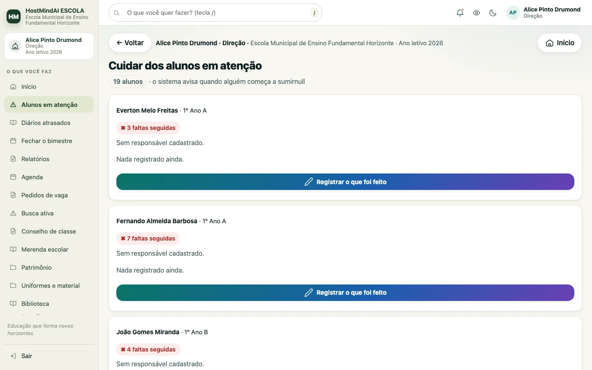Viewport: 592px width, 370px height.
Task: Switch to dark mode with moon icon
Action: (493, 13)
